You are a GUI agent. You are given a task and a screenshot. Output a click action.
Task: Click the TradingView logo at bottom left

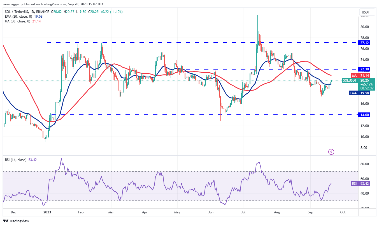(12, 221)
